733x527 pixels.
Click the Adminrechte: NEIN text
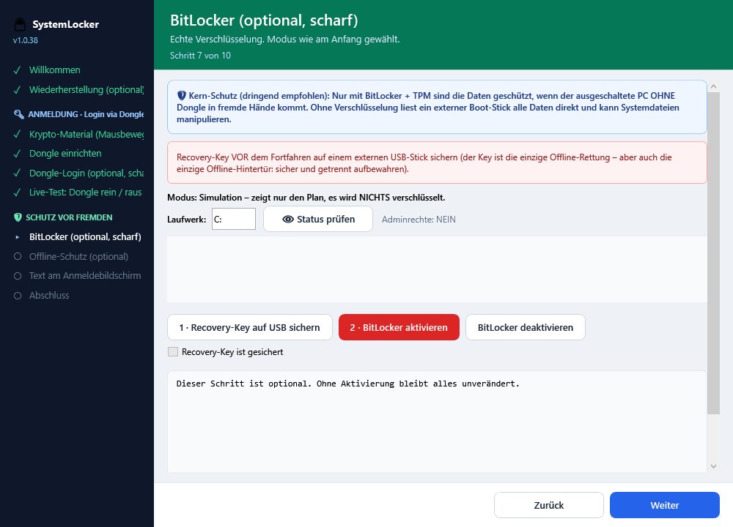tap(419, 220)
